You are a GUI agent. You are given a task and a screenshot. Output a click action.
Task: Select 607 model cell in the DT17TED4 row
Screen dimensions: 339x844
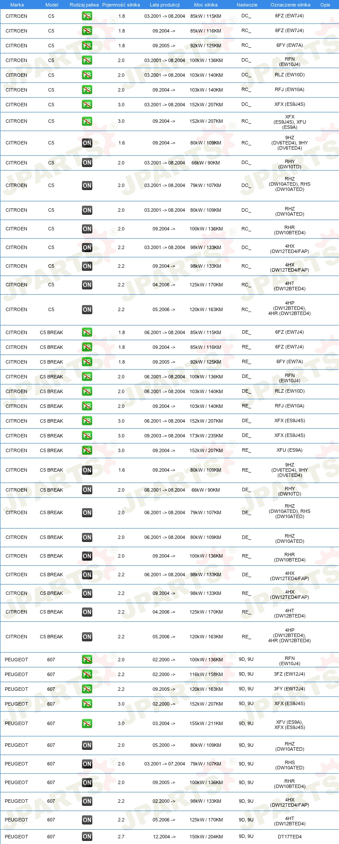[x=51, y=837]
